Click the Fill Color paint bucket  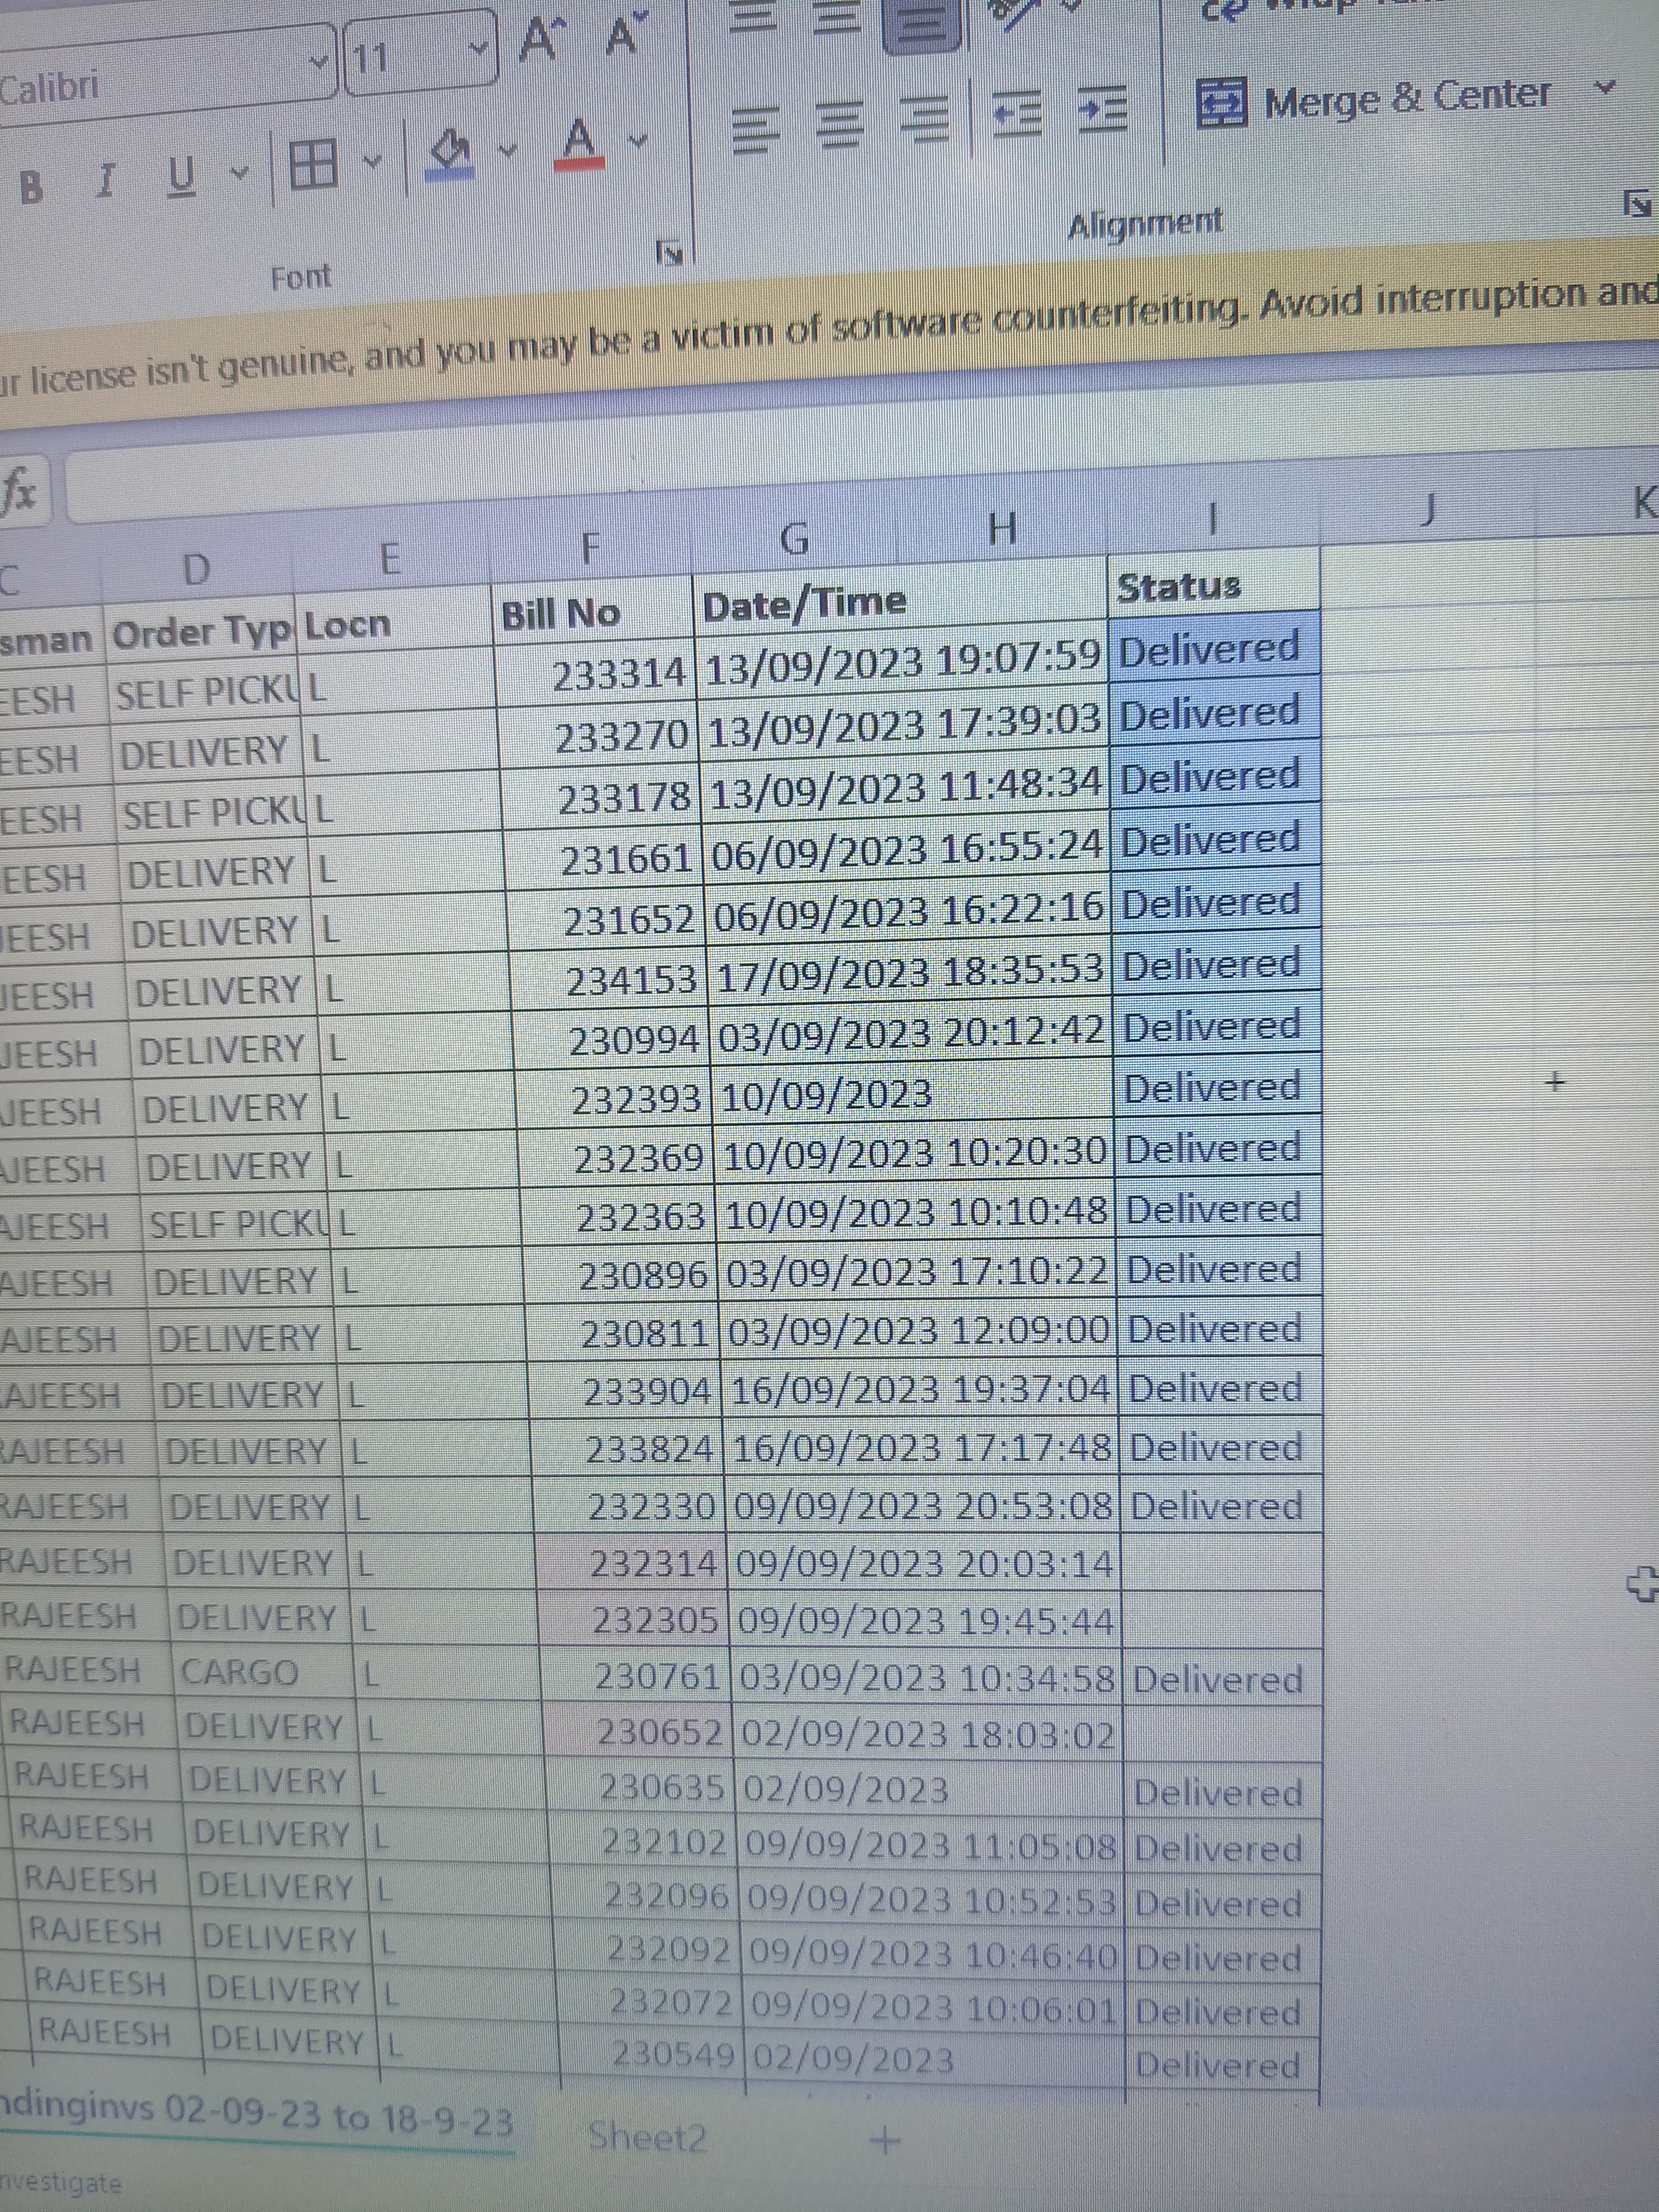click(450, 154)
